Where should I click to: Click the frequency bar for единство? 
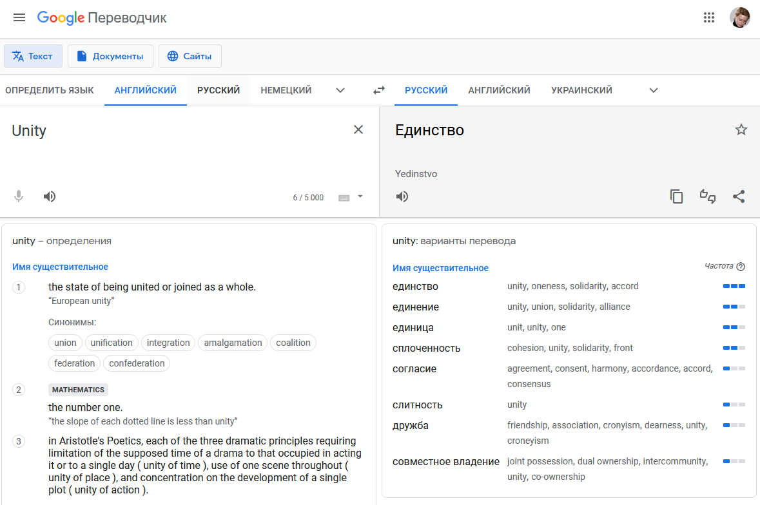[734, 286]
